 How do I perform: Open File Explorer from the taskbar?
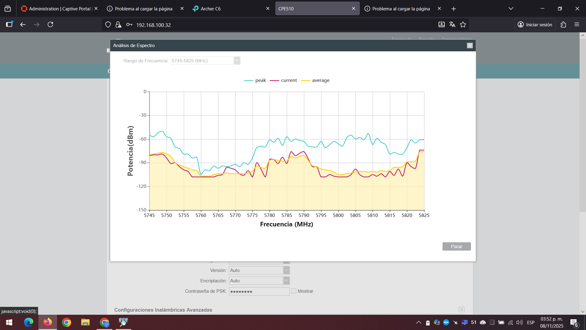click(x=85, y=322)
